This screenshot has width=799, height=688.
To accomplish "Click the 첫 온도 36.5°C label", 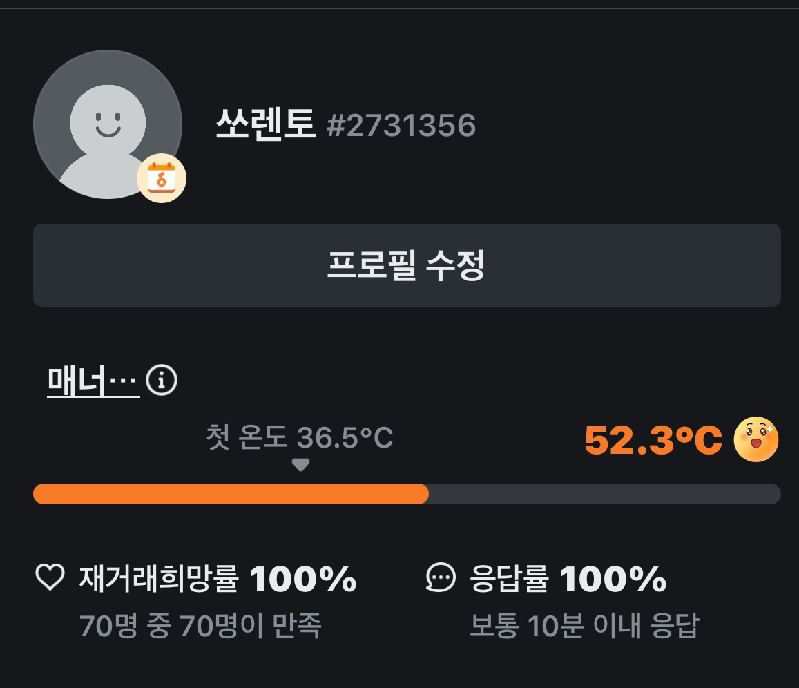I will pos(299,437).
